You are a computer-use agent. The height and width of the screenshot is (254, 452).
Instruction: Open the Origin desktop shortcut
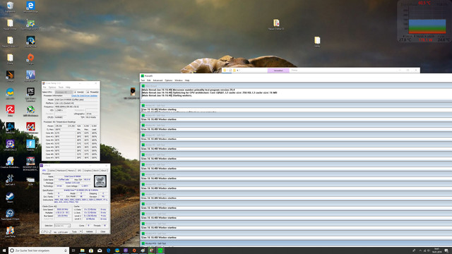(30, 59)
